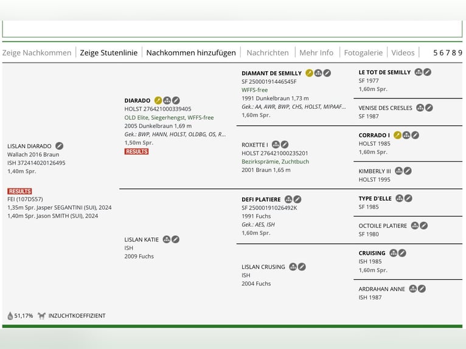Image resolution: width=466 pixels, height=349 pixels.
Task: Open the Fotogalerie tab
Action: click(x=363, y=53)
